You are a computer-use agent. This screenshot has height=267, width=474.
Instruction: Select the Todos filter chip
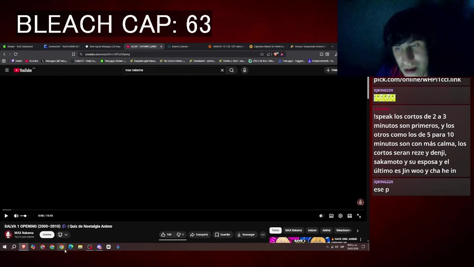click(276, 230)
